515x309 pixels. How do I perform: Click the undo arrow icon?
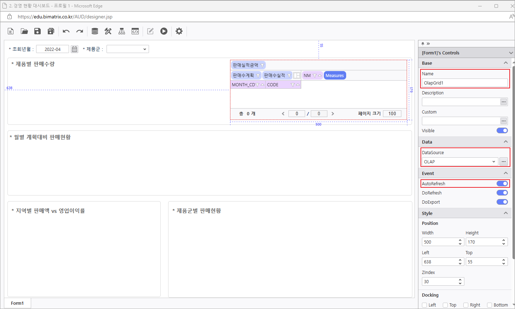(x=66, y=31)
